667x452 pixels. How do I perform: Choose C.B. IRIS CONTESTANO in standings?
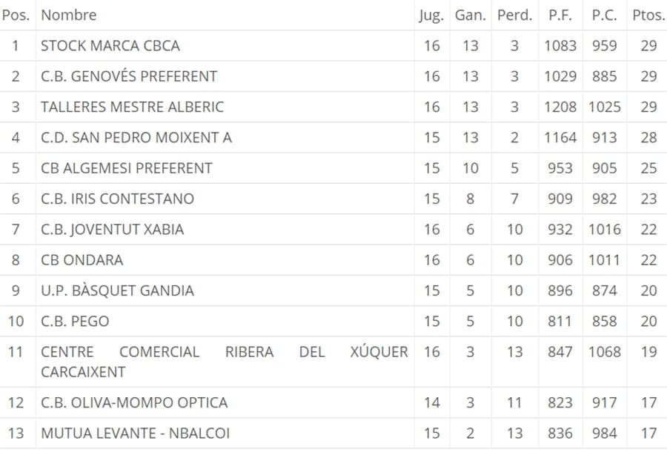tap(117, 199)
